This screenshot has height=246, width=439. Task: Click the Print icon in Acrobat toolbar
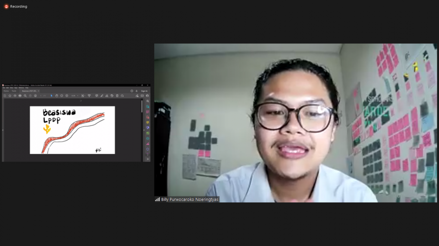point(20,96)
